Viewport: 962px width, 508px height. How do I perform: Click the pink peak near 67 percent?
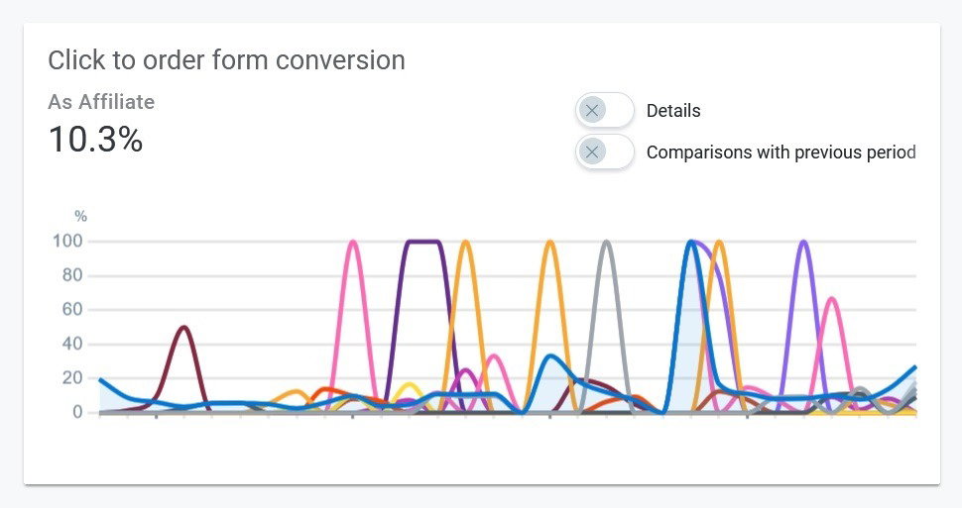[x=832, y=299]
